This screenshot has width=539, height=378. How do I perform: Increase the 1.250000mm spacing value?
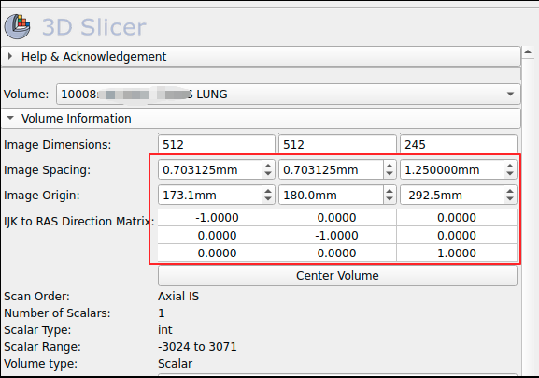[x=510, y=166]
